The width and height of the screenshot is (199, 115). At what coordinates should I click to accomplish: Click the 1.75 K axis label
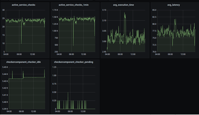click(x=55, y=10)
